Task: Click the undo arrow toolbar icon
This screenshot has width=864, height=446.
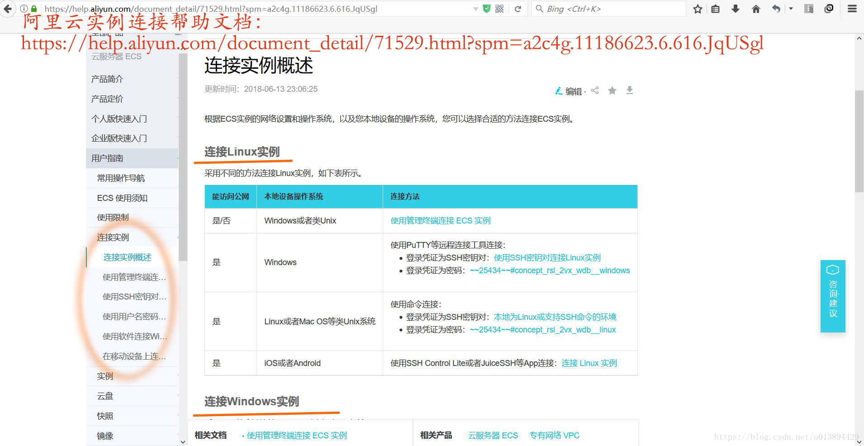Action: tap(776, 9)
